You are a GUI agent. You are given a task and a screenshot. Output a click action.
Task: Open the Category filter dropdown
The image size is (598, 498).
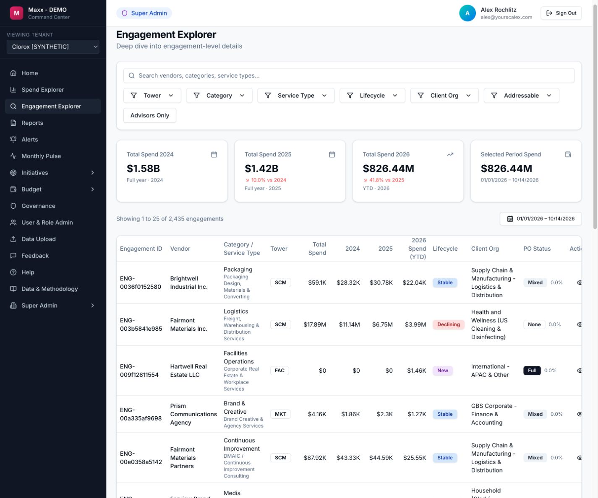(x=219, y=96)
